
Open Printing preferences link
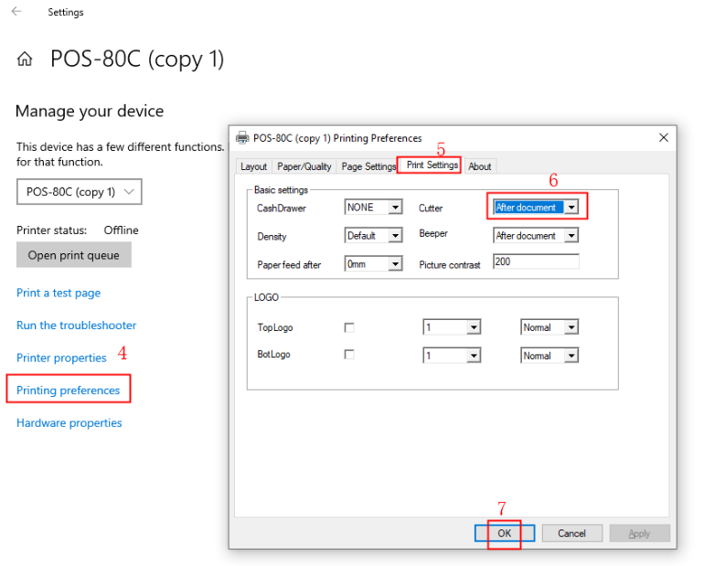(x=69, y=390)
